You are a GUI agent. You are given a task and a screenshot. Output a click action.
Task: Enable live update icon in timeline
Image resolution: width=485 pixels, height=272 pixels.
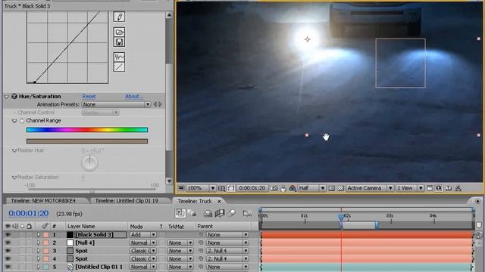180,213
